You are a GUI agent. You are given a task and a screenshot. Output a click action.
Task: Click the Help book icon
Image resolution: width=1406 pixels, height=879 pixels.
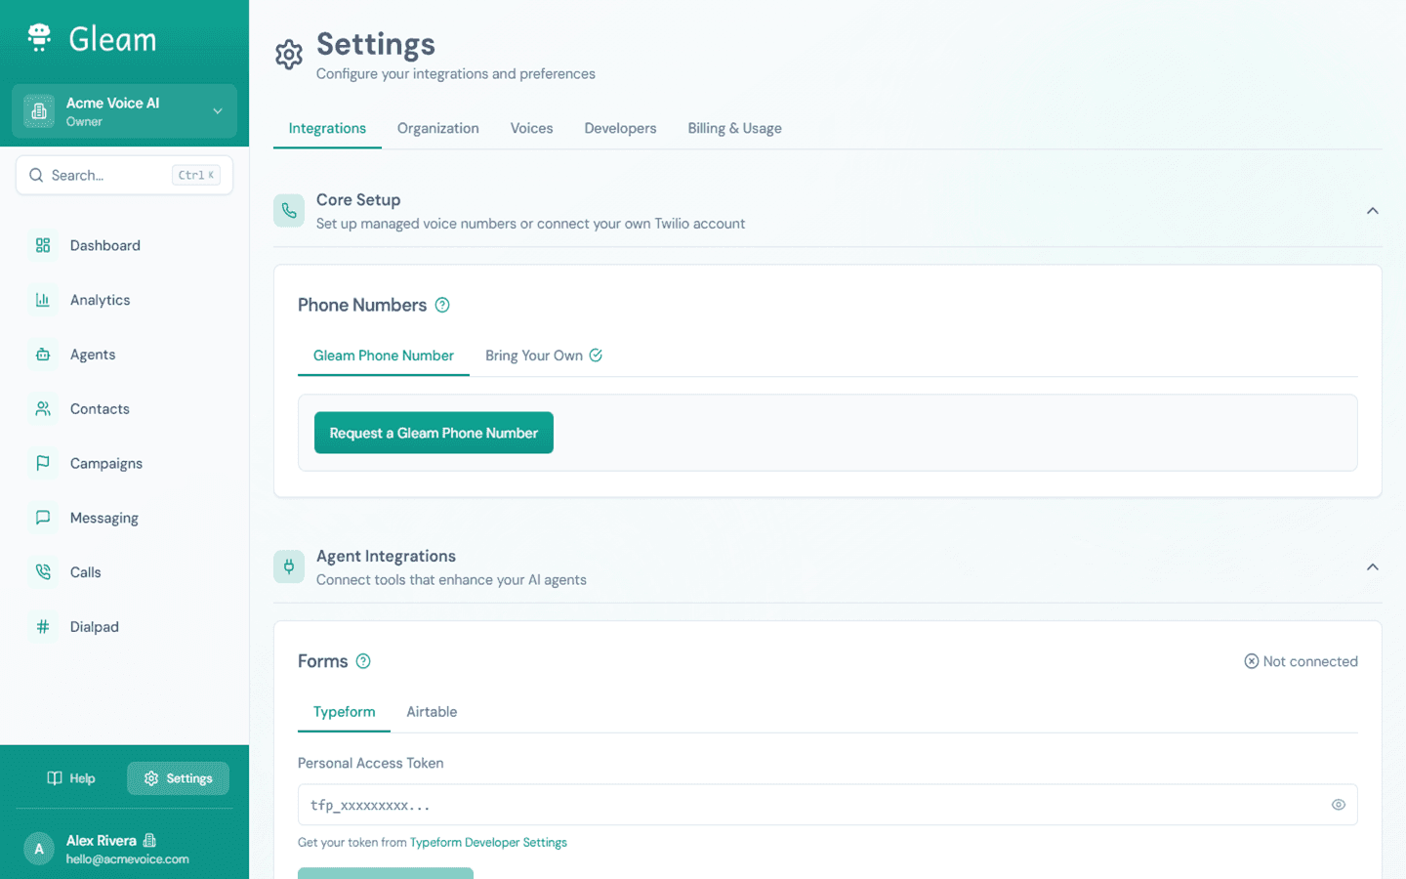55,778
